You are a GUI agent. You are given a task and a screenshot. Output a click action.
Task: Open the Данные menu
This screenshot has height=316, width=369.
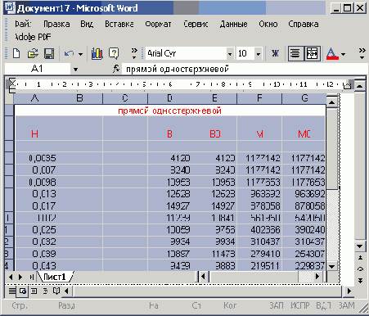[233, 24]
